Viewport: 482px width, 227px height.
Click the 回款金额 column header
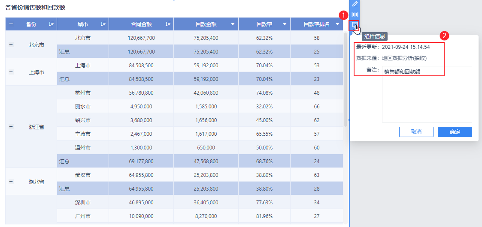click(x=206, y=24)
